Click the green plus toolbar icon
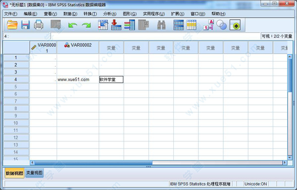Viewport: 297px width, 190px height. pyautogui.click(x=235, y=25)
